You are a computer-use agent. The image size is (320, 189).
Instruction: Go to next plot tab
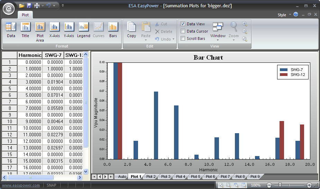(105, 177)
